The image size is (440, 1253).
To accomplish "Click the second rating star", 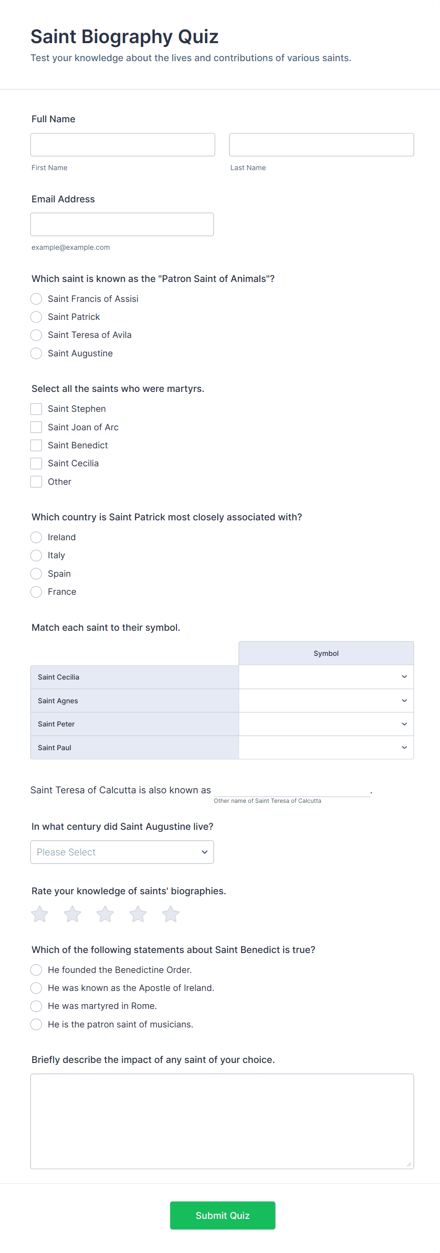I will pyautogui.click(x=72, y=915).
